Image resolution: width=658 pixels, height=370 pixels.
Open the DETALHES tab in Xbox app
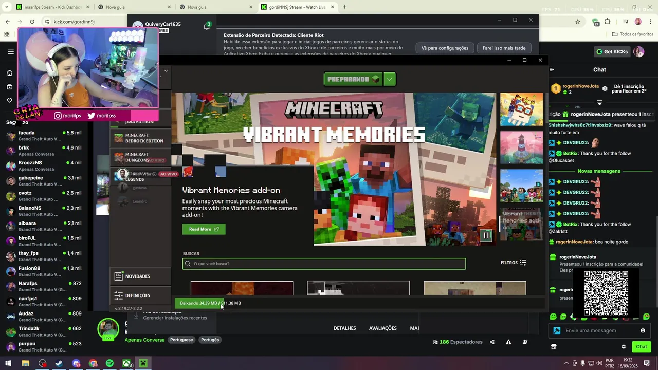pos(344,328)
